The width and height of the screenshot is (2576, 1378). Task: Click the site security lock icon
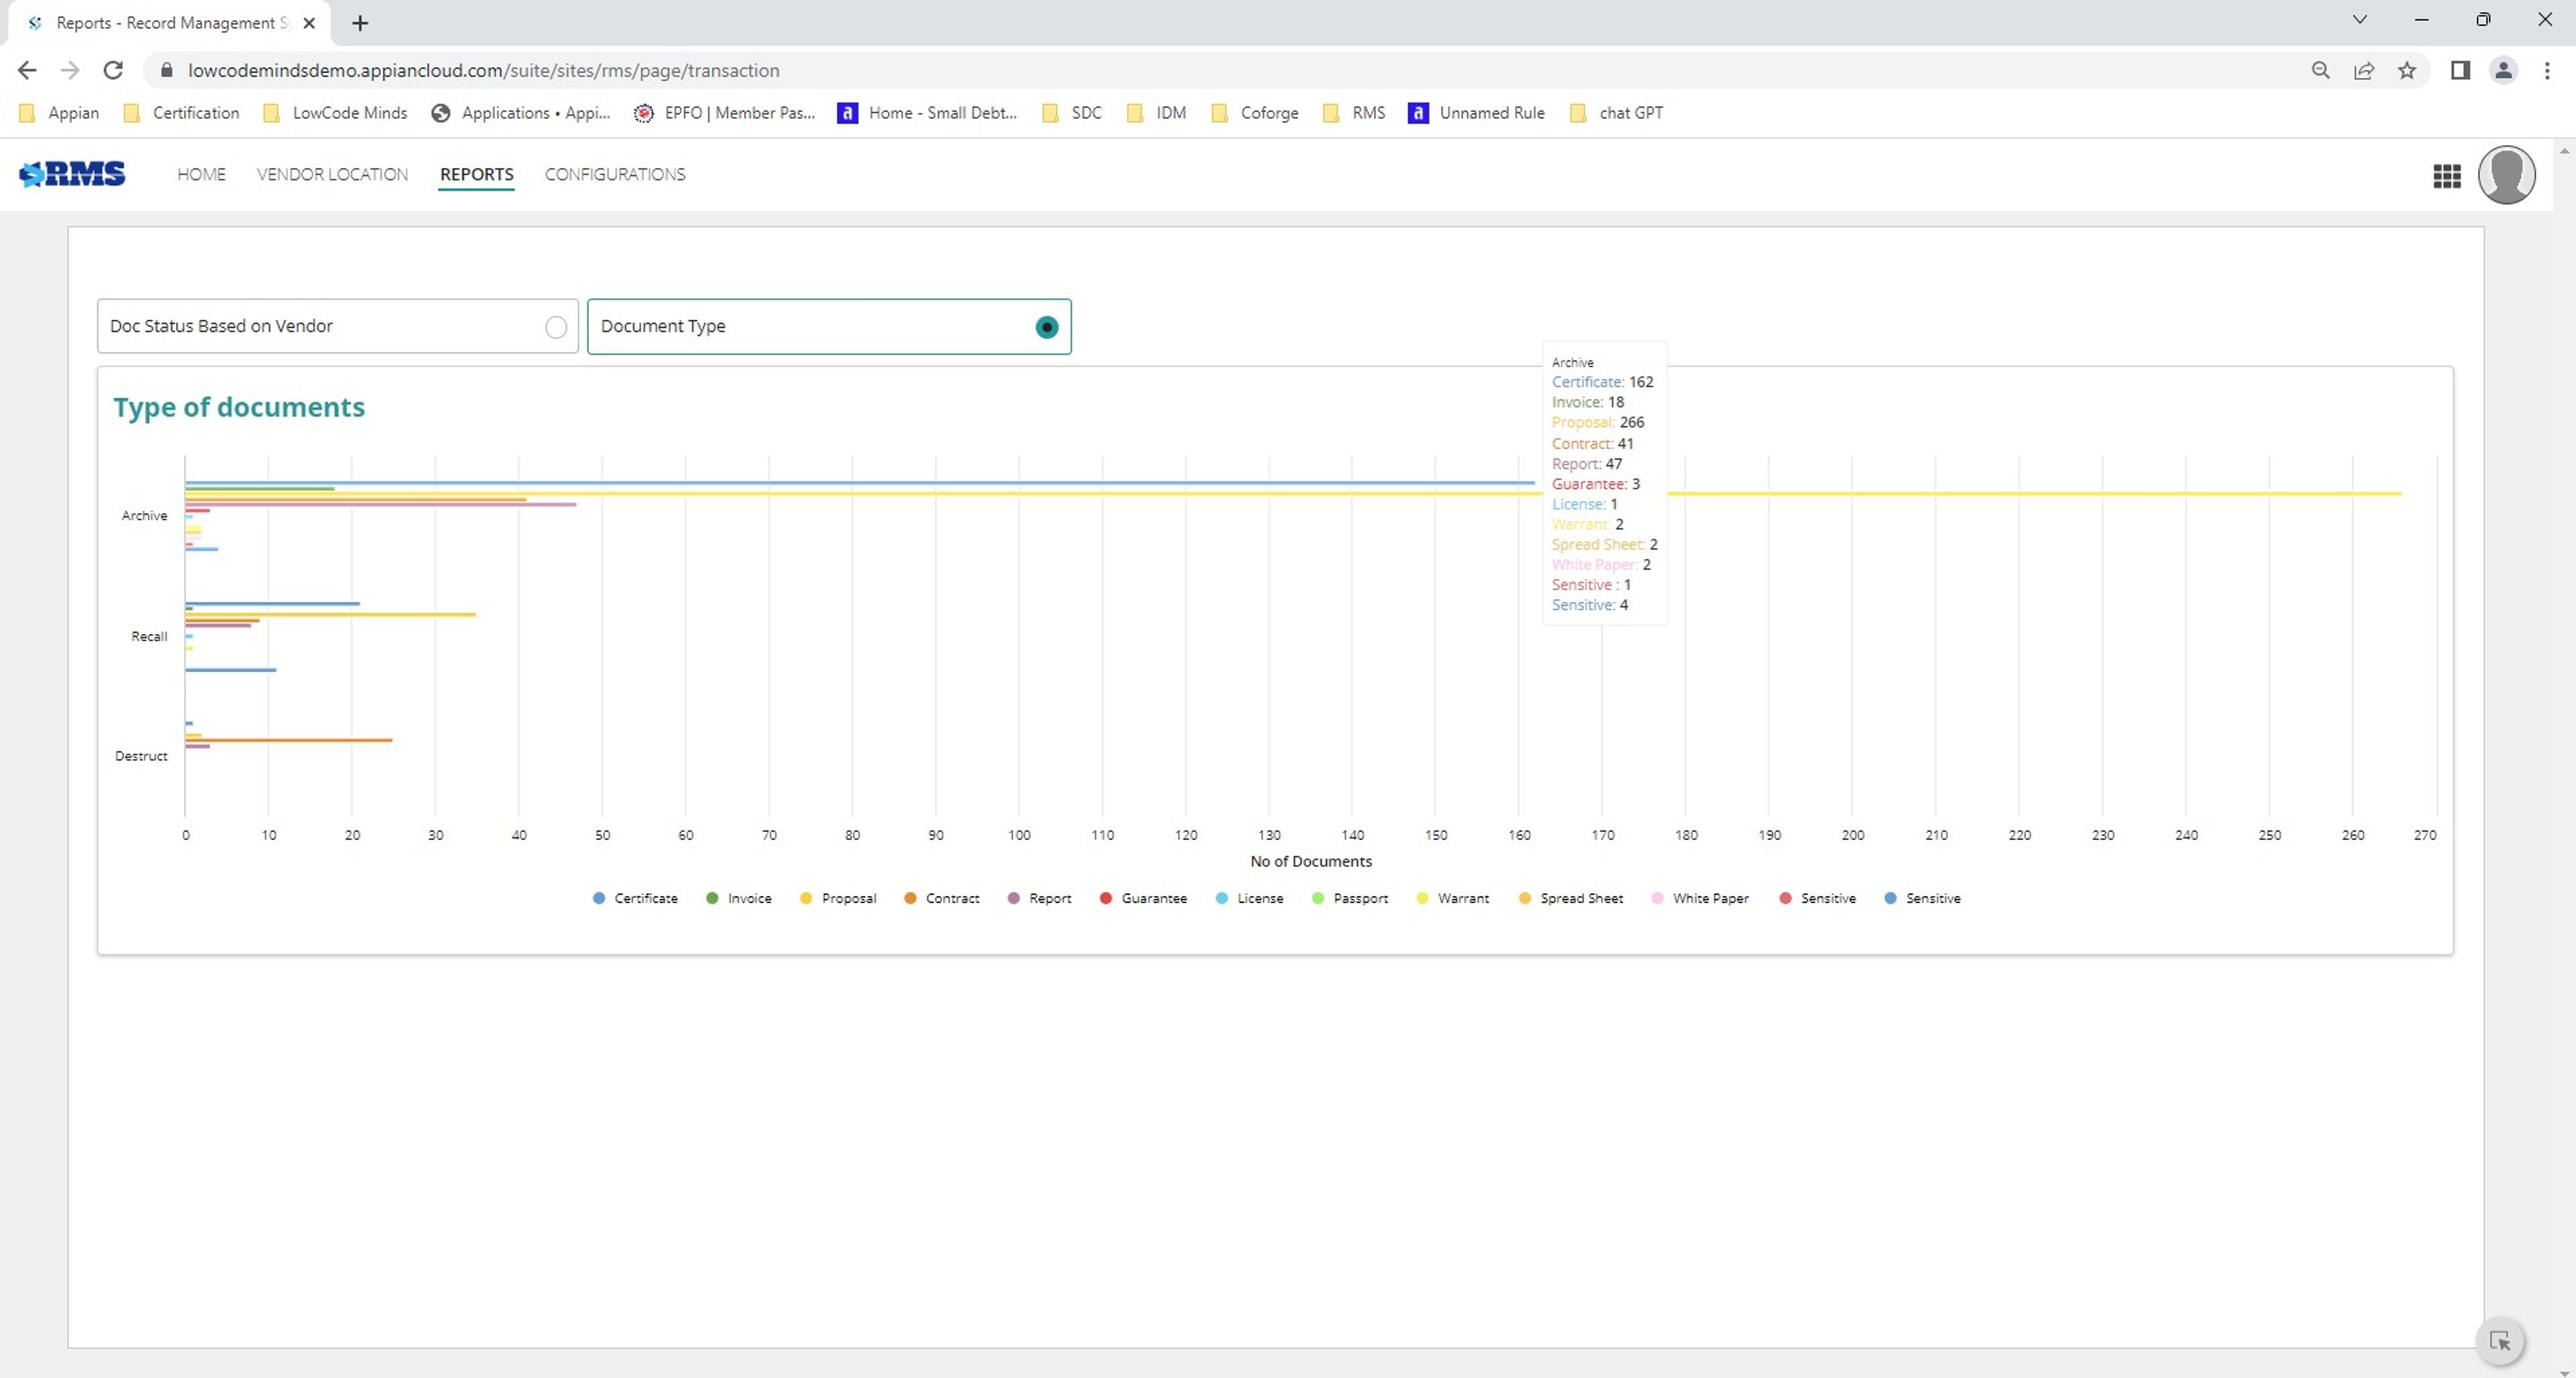(x=167, y=70)
